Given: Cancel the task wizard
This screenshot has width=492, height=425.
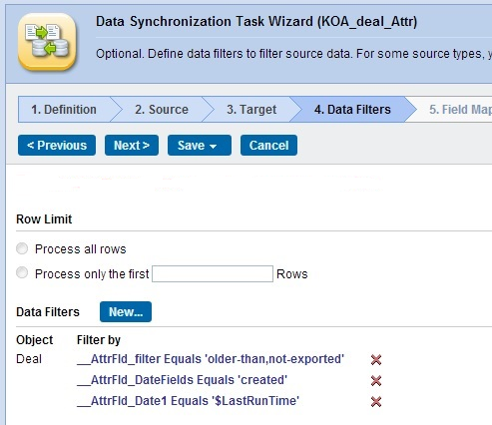Looking at the screenshot, I should click(x=268, y=145).
